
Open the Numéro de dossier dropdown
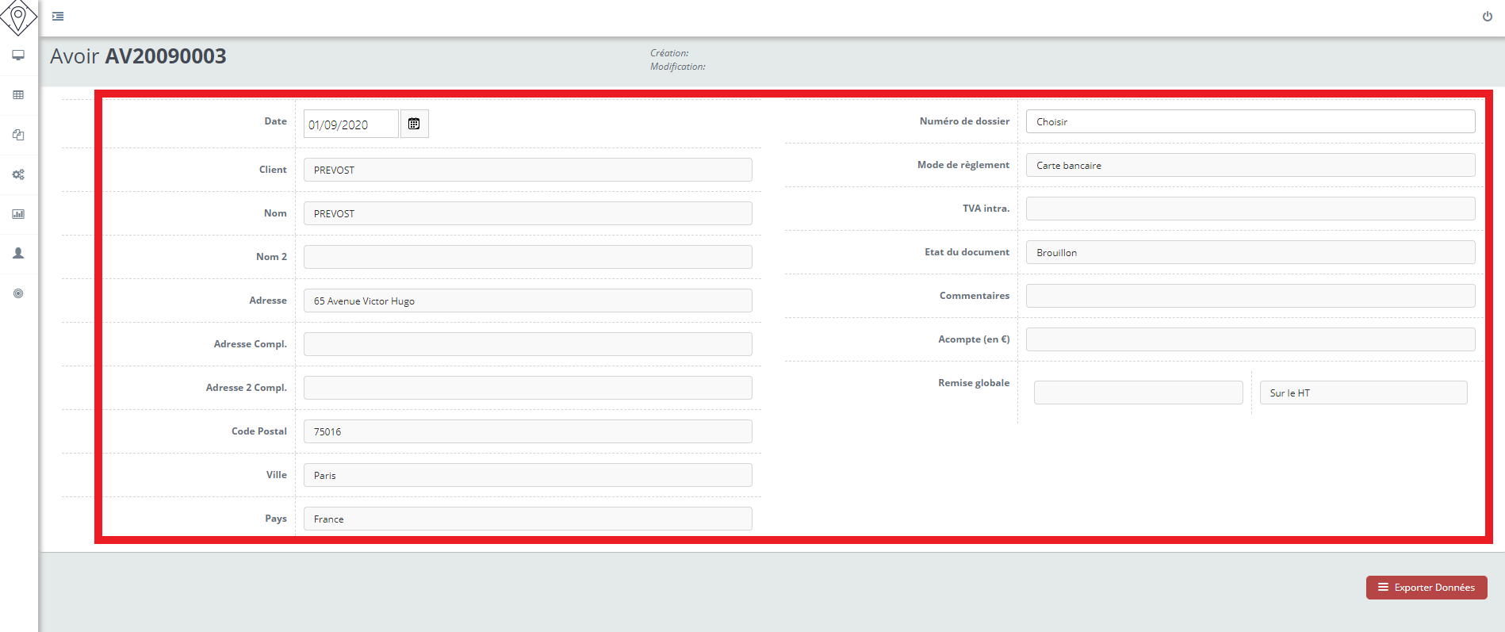[x=1250, y=122]
